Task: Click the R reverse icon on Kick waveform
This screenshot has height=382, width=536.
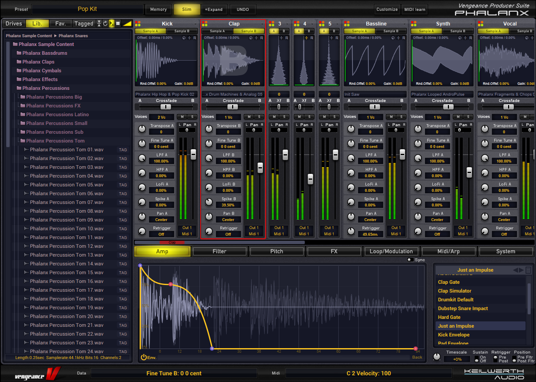Action: (x=195, y=38)
